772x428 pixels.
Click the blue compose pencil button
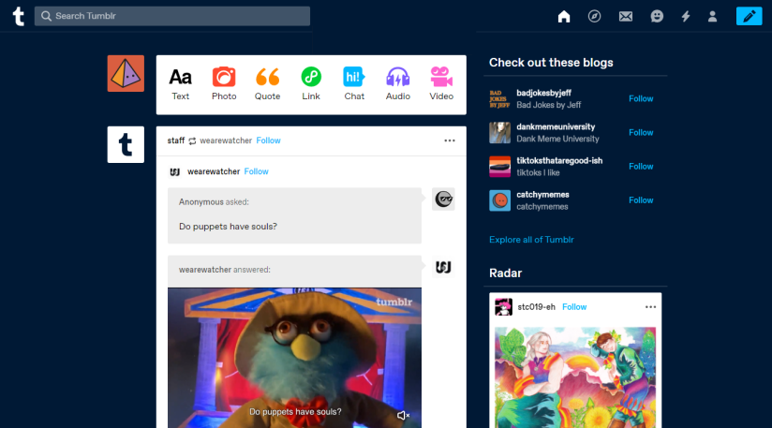(749, 16)
